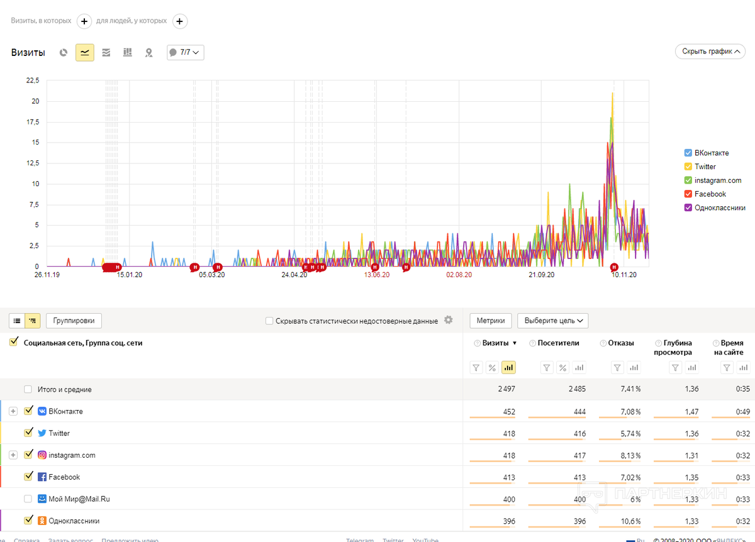The image size is (755, 542).
Task: Toggle Одноклассники series in chart legend
Action: (688, 208)
